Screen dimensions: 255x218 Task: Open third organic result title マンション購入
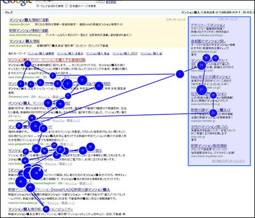point(39,103)
